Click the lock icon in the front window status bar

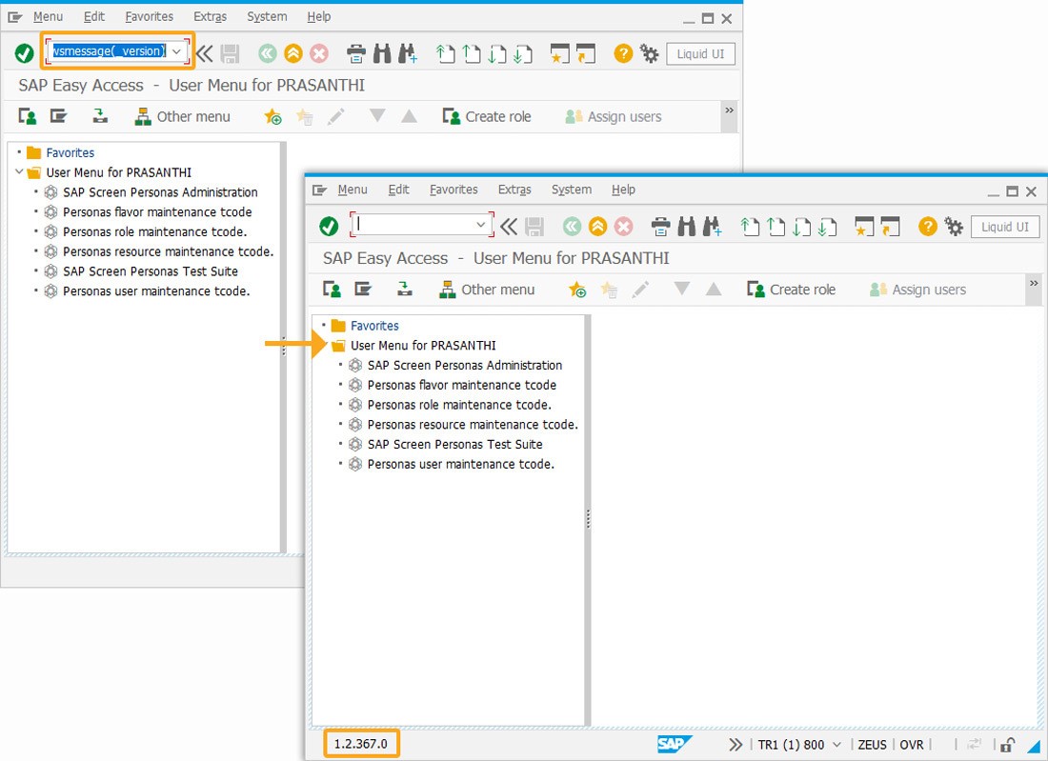coord(1008,744)
